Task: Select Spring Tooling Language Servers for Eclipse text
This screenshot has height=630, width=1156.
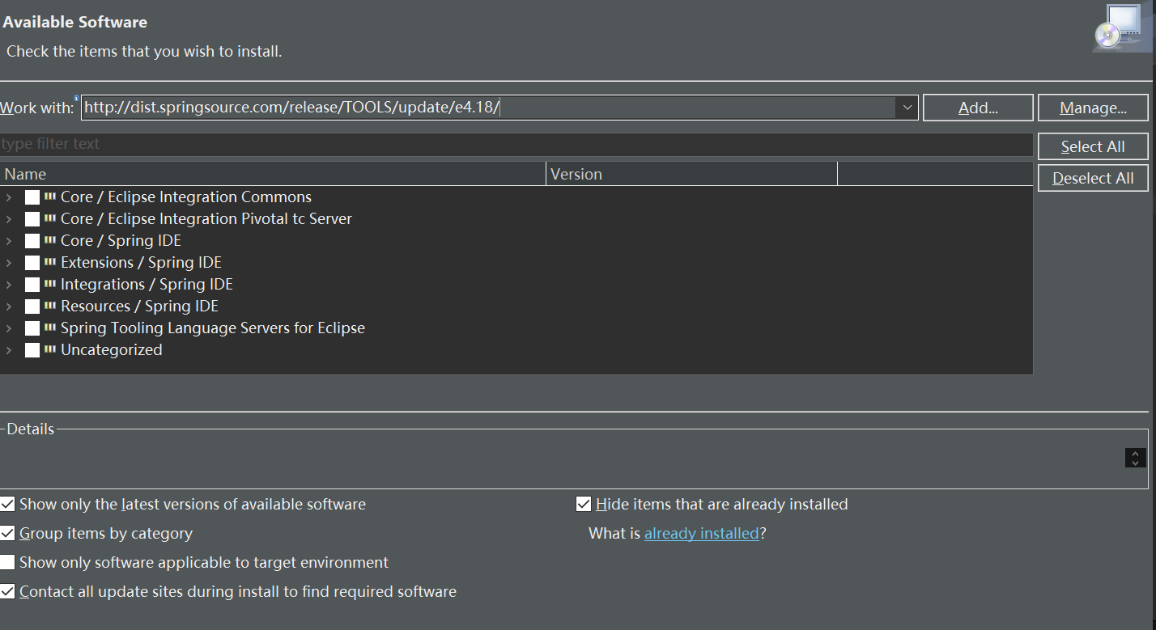Action: 213,328
